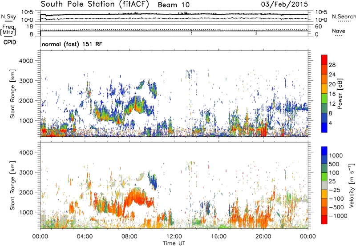Viewport: 356px width, 246px height.
Task: Click the 'Velocity [m s-1]' colorbar label
Action: click(x=352, y=185)
